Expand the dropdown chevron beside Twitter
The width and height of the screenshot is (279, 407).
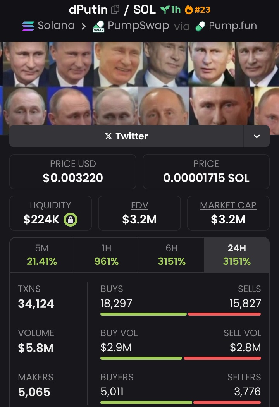click(x=257, y=136)
